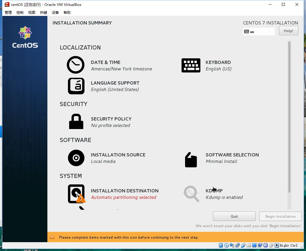Click the KEYBOARD layout icon
Image resolution: width=306 pixels, height=251 pixels.
click(191, 65)
